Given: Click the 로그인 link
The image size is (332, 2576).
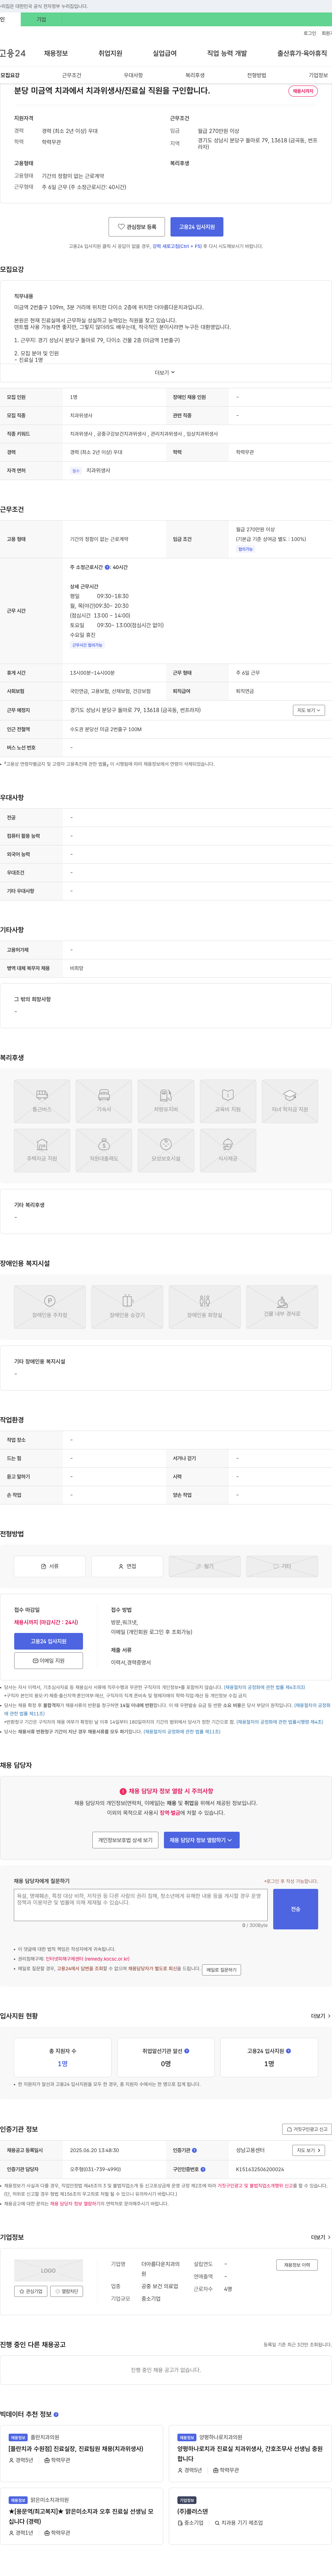Looking at the screenshot, I should pyautogui.click(x=310, y=33).
